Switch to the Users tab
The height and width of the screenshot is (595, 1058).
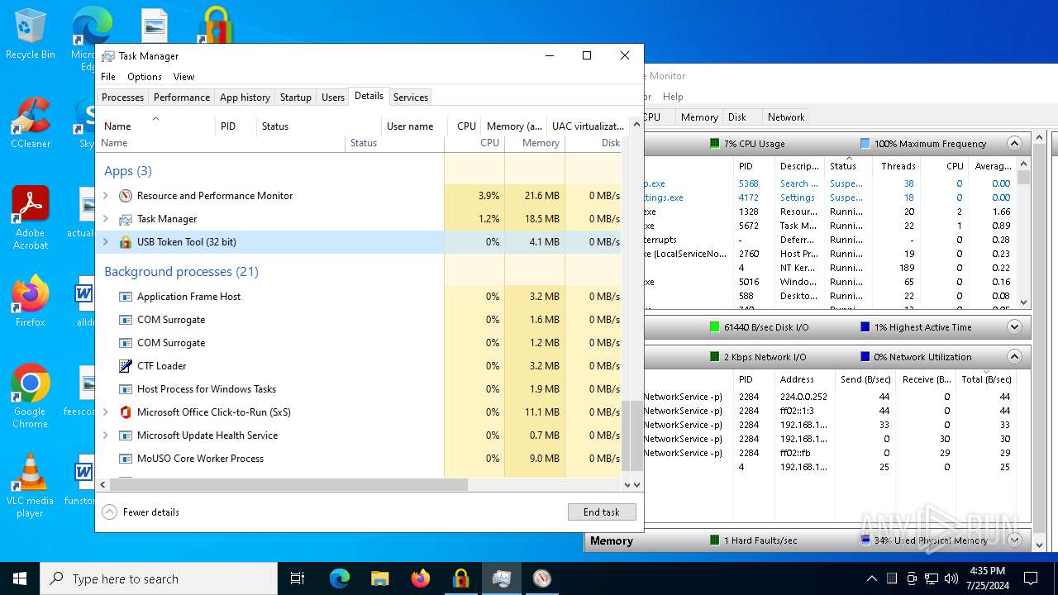pyautogui.click(x=333, y=98)
